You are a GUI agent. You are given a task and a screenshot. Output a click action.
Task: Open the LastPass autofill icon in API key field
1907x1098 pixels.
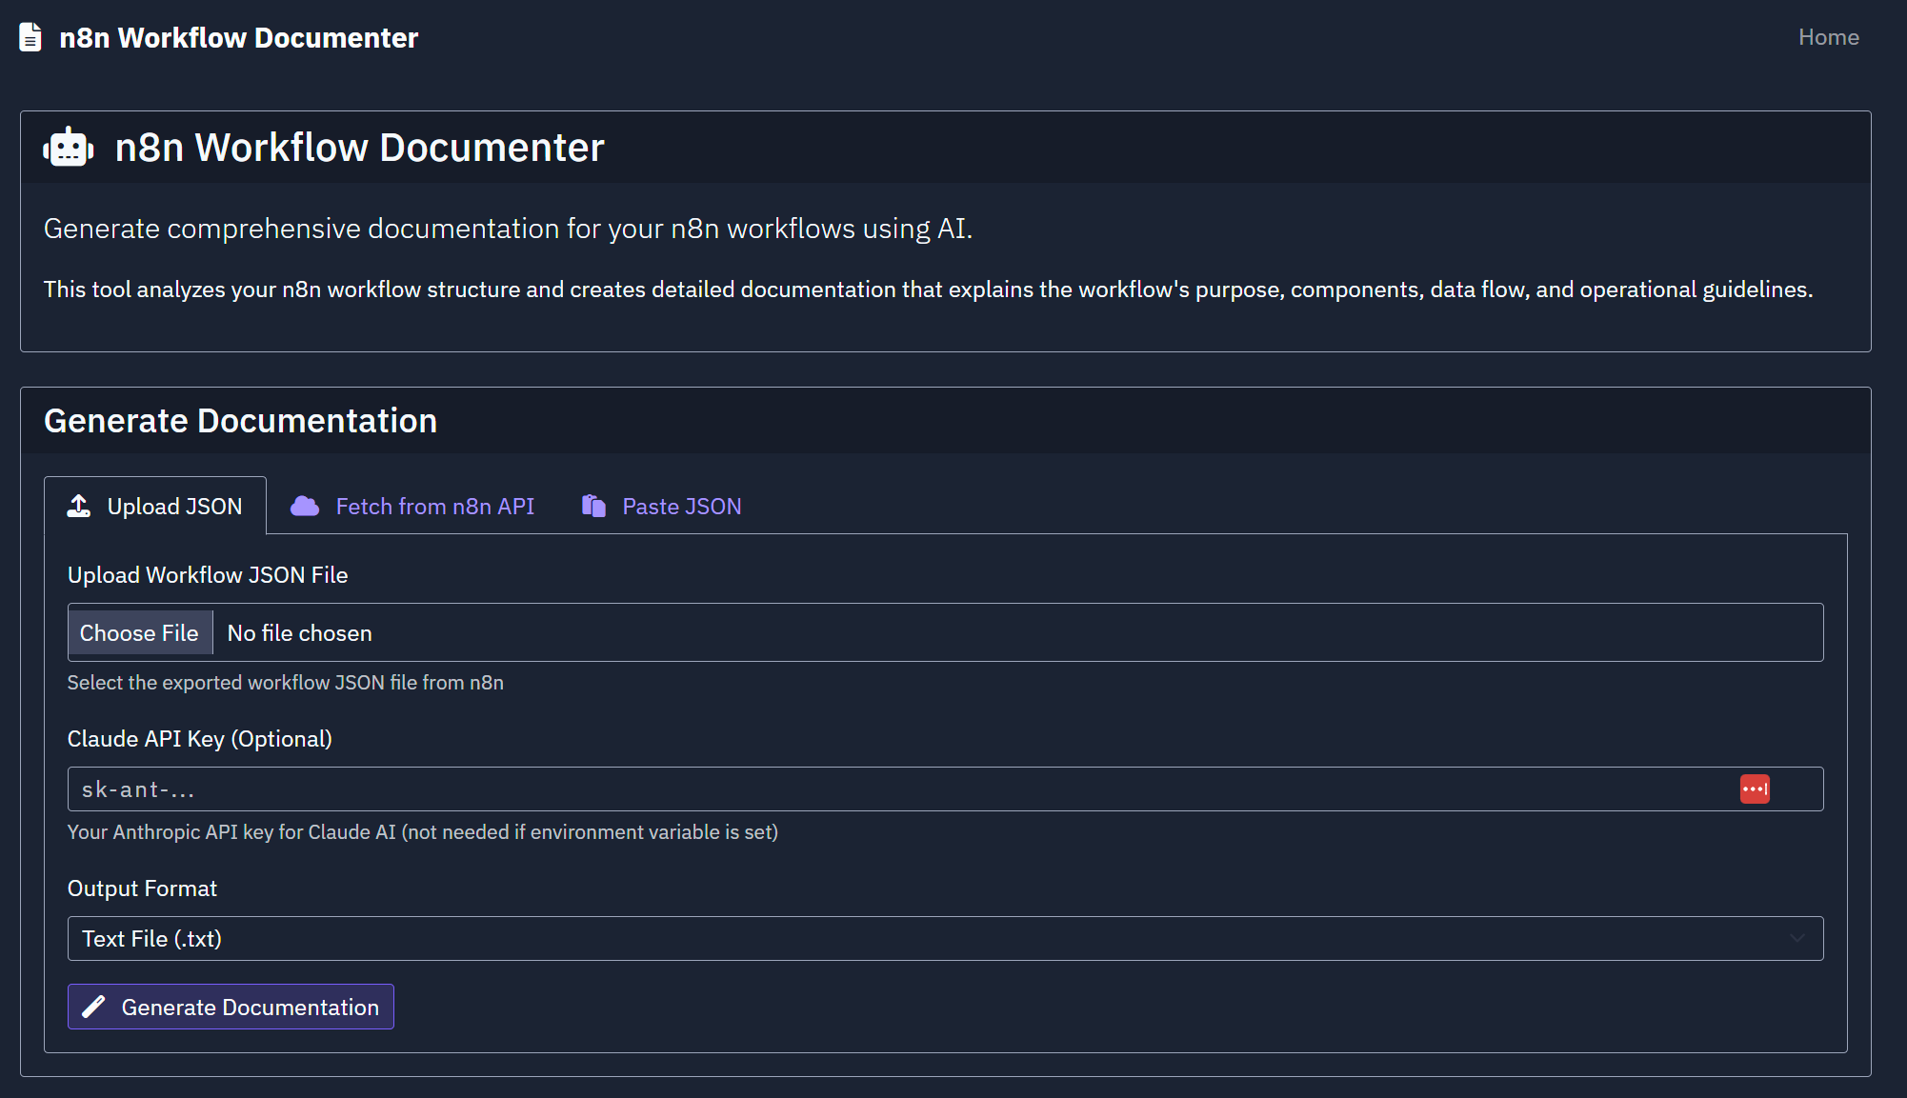coord(1756,789)
